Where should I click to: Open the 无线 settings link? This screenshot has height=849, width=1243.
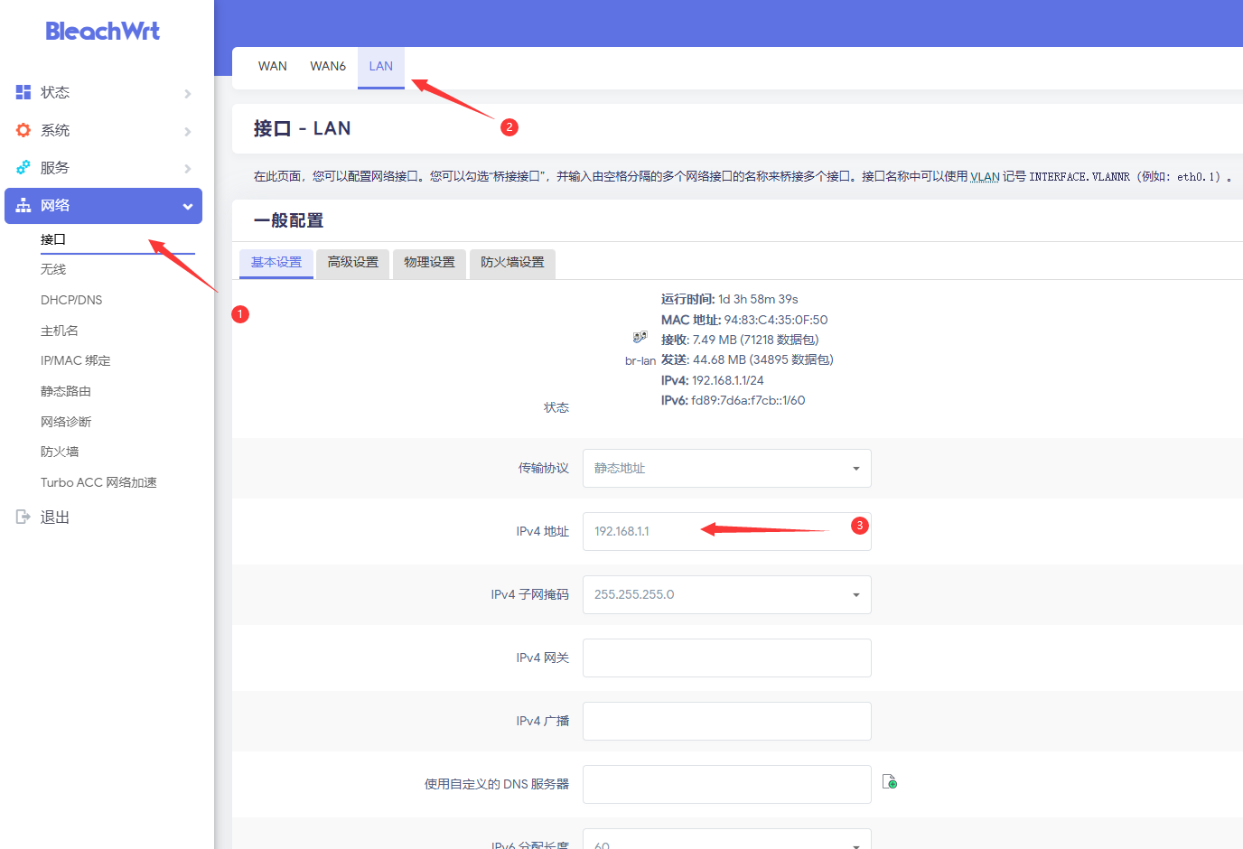[x=53, y=269]
